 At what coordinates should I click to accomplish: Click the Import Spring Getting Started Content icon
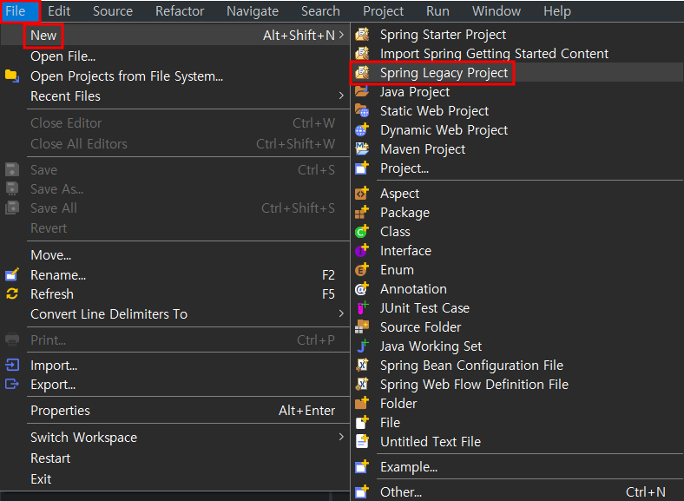pos(362,53)
